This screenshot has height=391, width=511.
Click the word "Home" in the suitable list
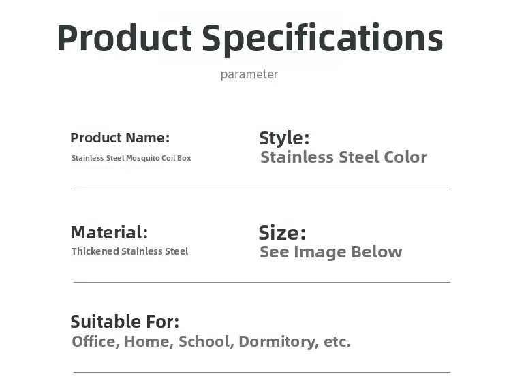[146, 341]
